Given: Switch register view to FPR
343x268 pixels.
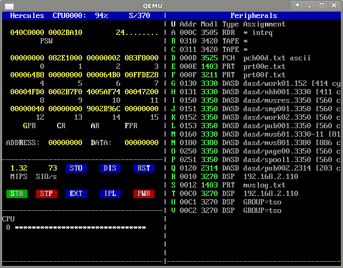Looking at the screenshot, I should click(x=131, y=126).
